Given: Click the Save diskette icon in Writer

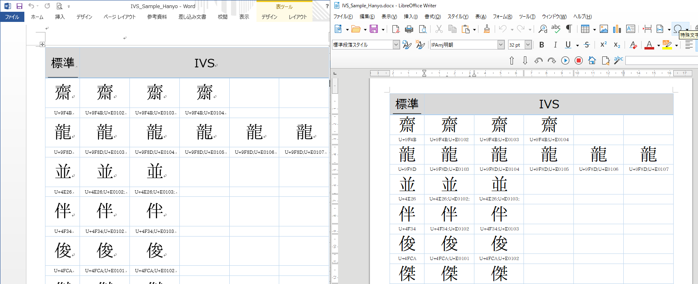Looking at the screenshot, I should click(374, 29).
